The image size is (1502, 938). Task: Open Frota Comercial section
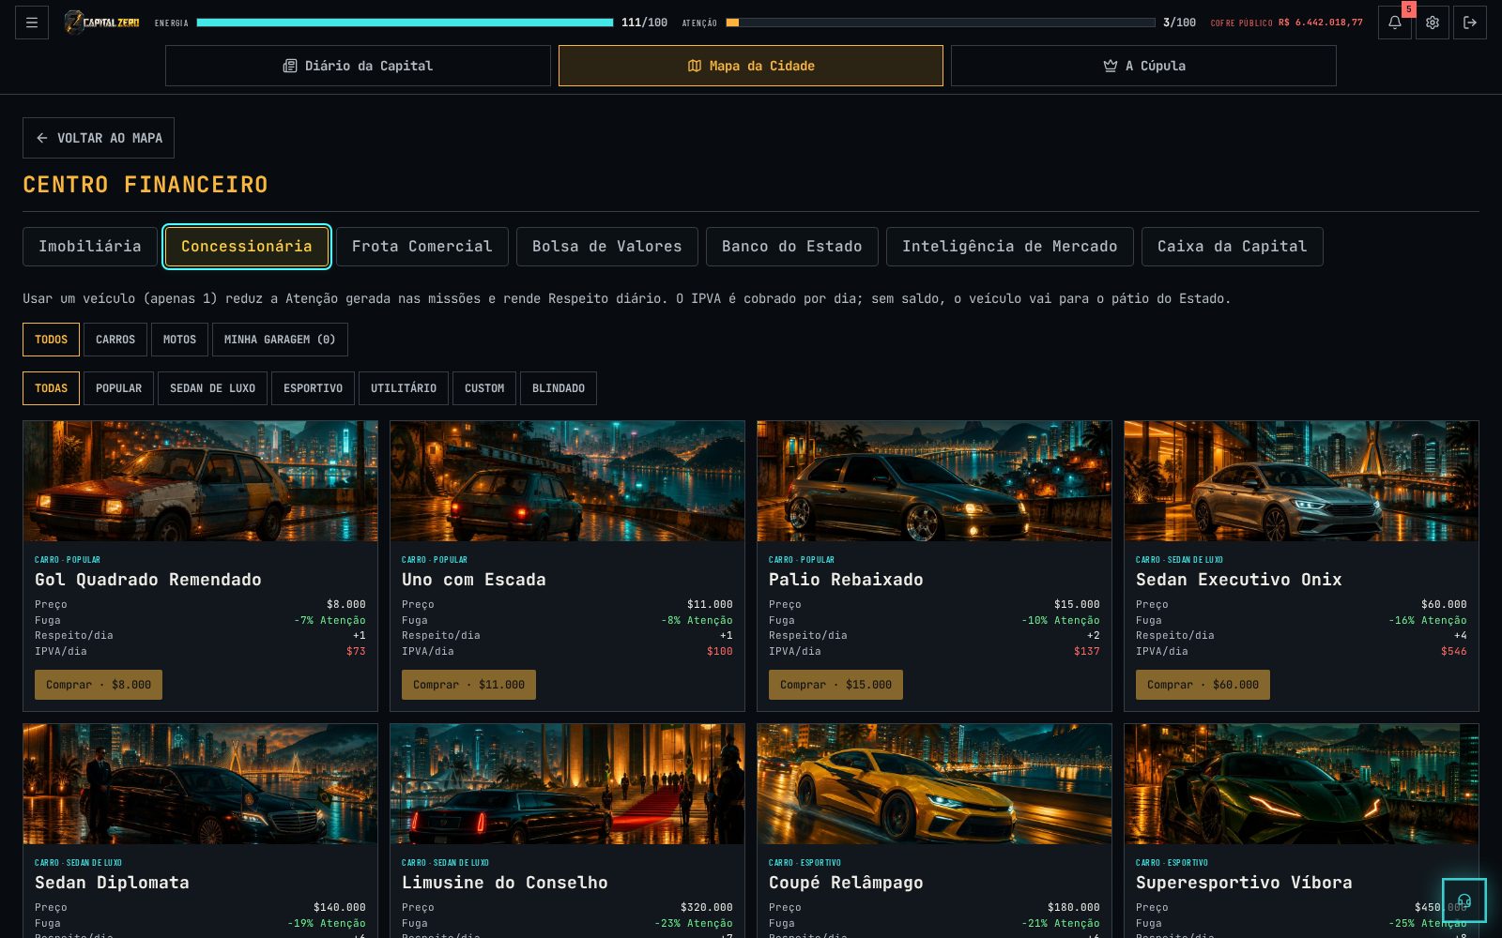422,247
